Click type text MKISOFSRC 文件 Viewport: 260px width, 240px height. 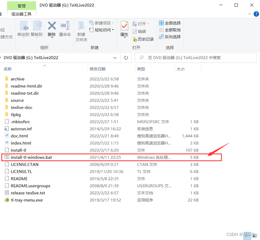pyautogui.click(x=153, y=122)
